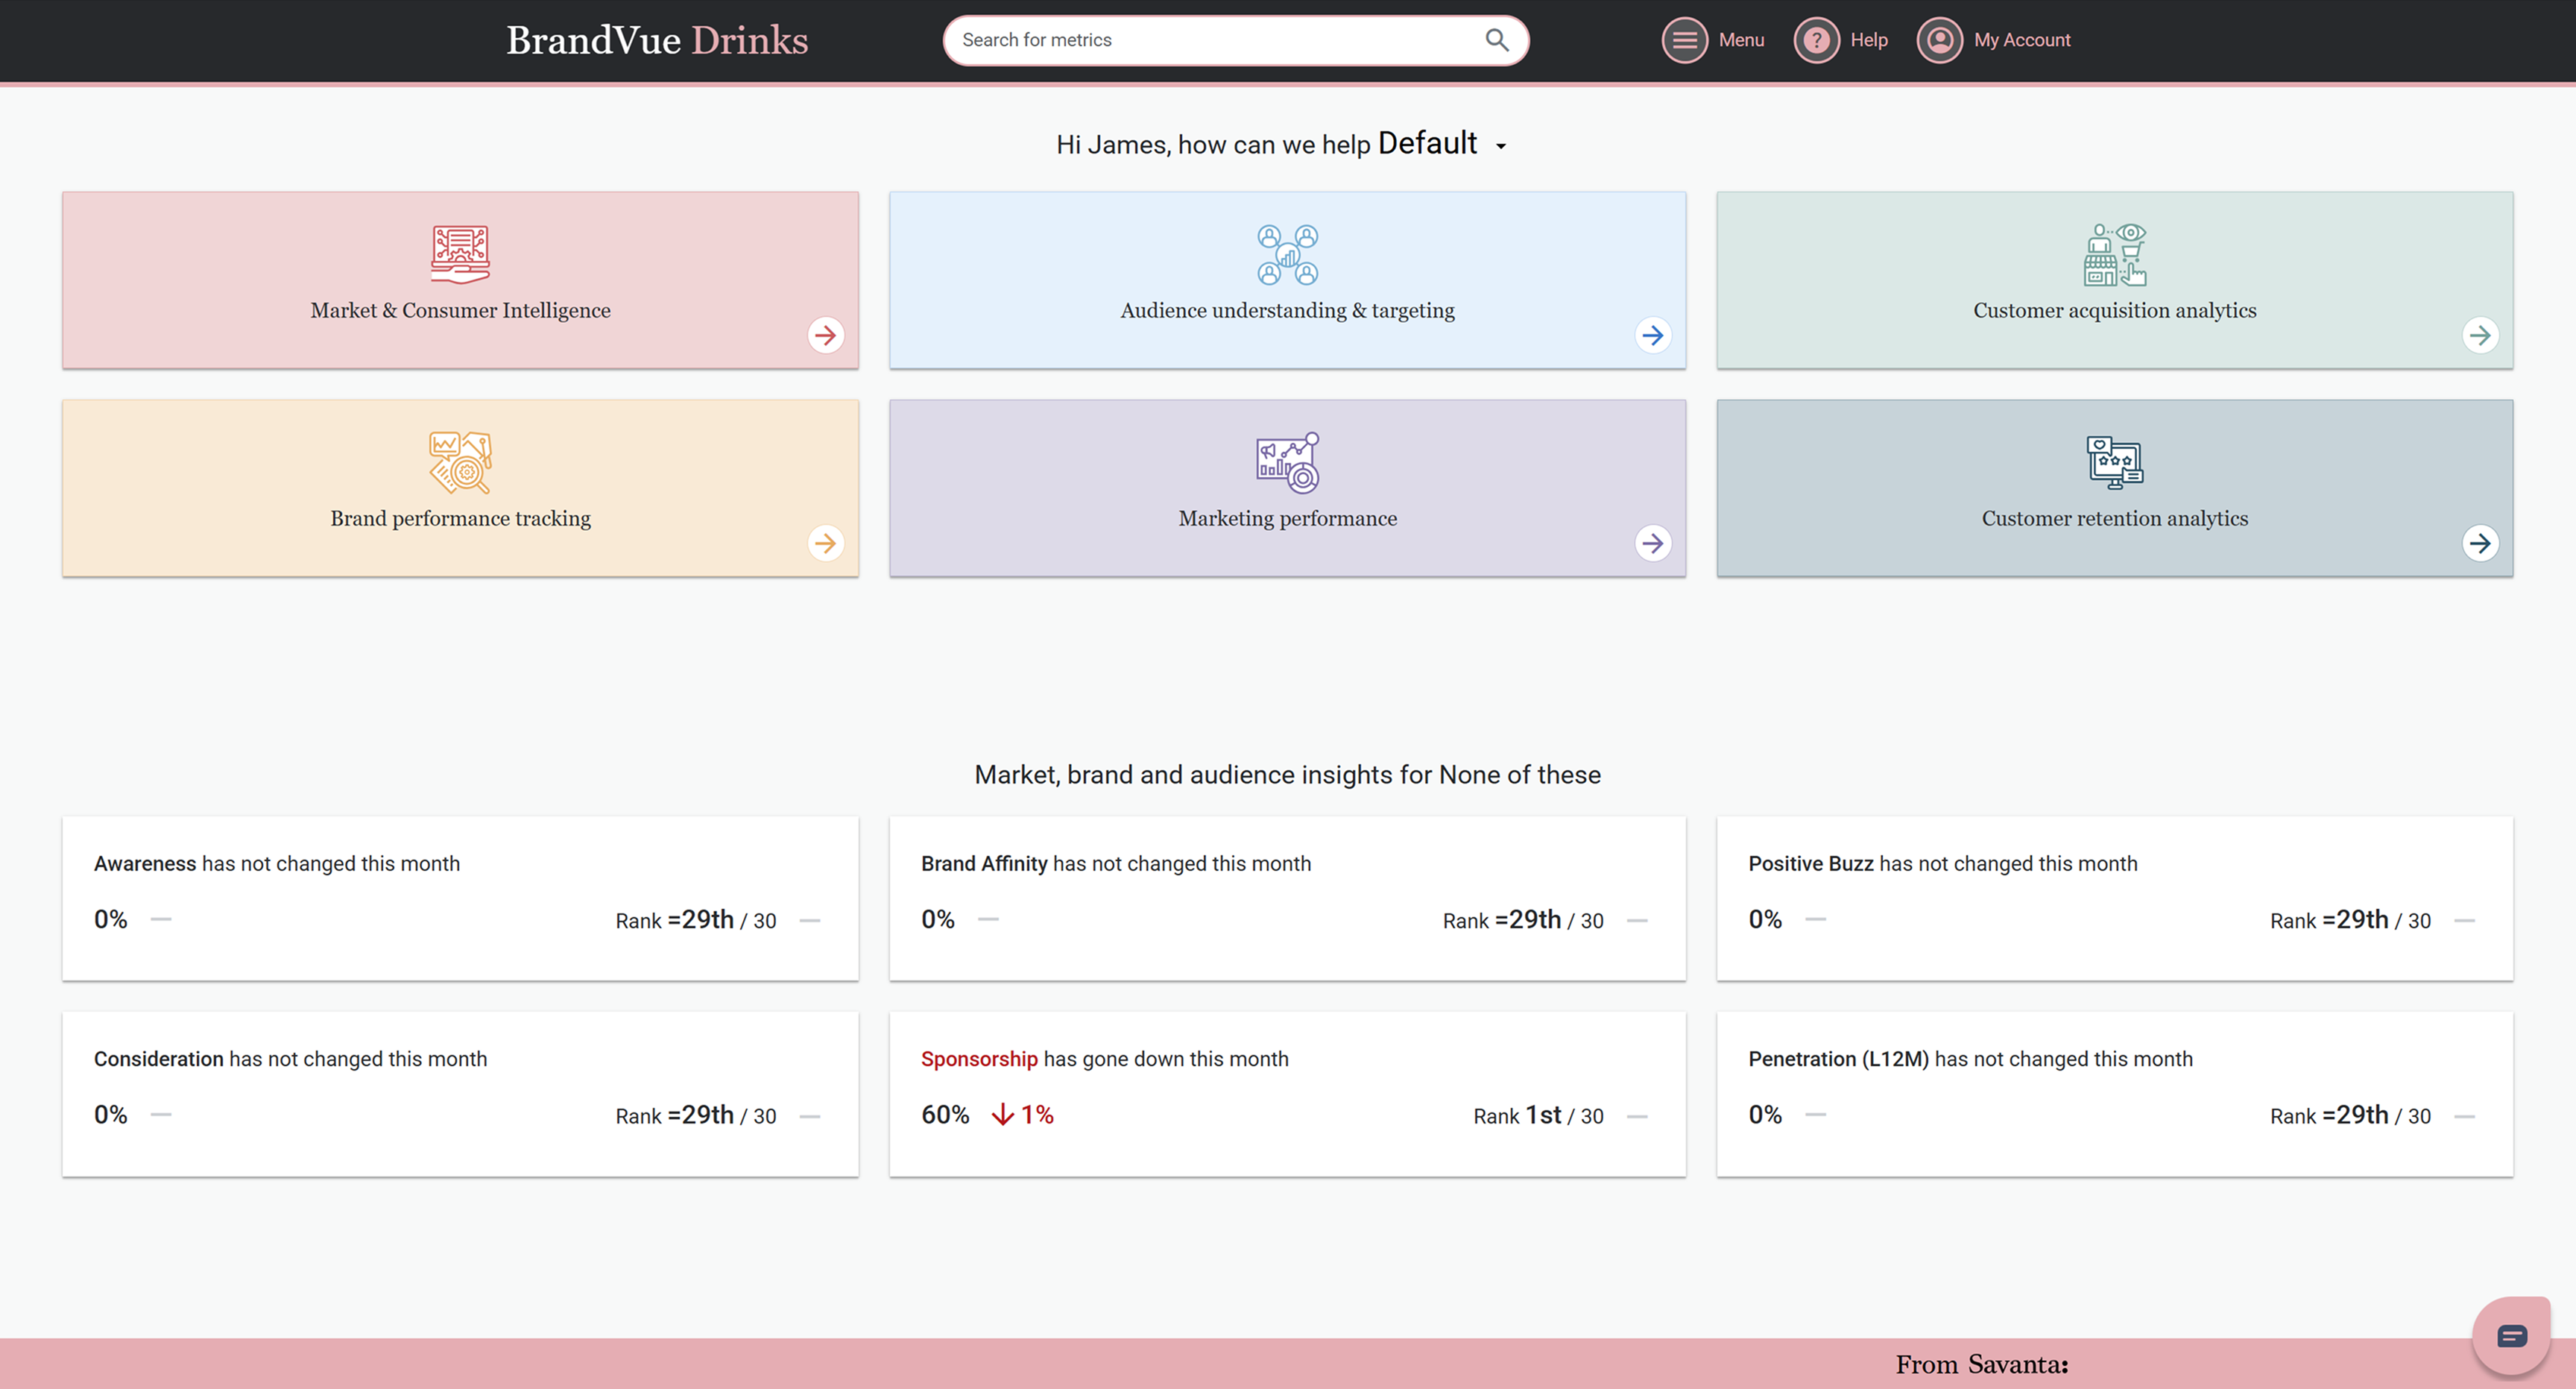The height and width of the screenshot is (1389, 2576).
Task: Click the Menu label in header
Action: pyautogui.click(x=1741, y=40)
